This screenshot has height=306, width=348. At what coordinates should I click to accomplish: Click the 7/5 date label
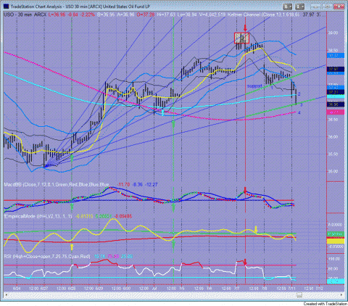[x=182, y=289]
